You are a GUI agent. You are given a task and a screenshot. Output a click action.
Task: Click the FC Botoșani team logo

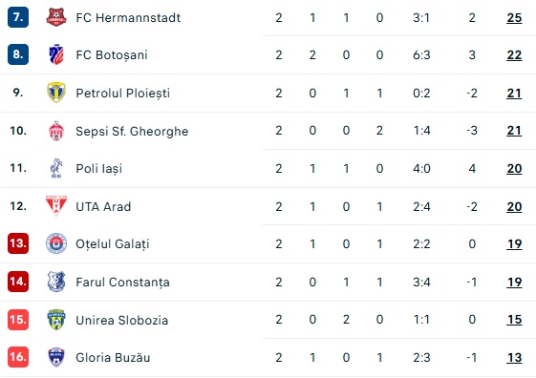[56, 54]
